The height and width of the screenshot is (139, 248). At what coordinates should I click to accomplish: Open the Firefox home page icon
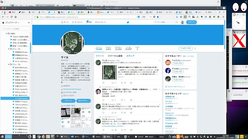(x=15, y=17)
